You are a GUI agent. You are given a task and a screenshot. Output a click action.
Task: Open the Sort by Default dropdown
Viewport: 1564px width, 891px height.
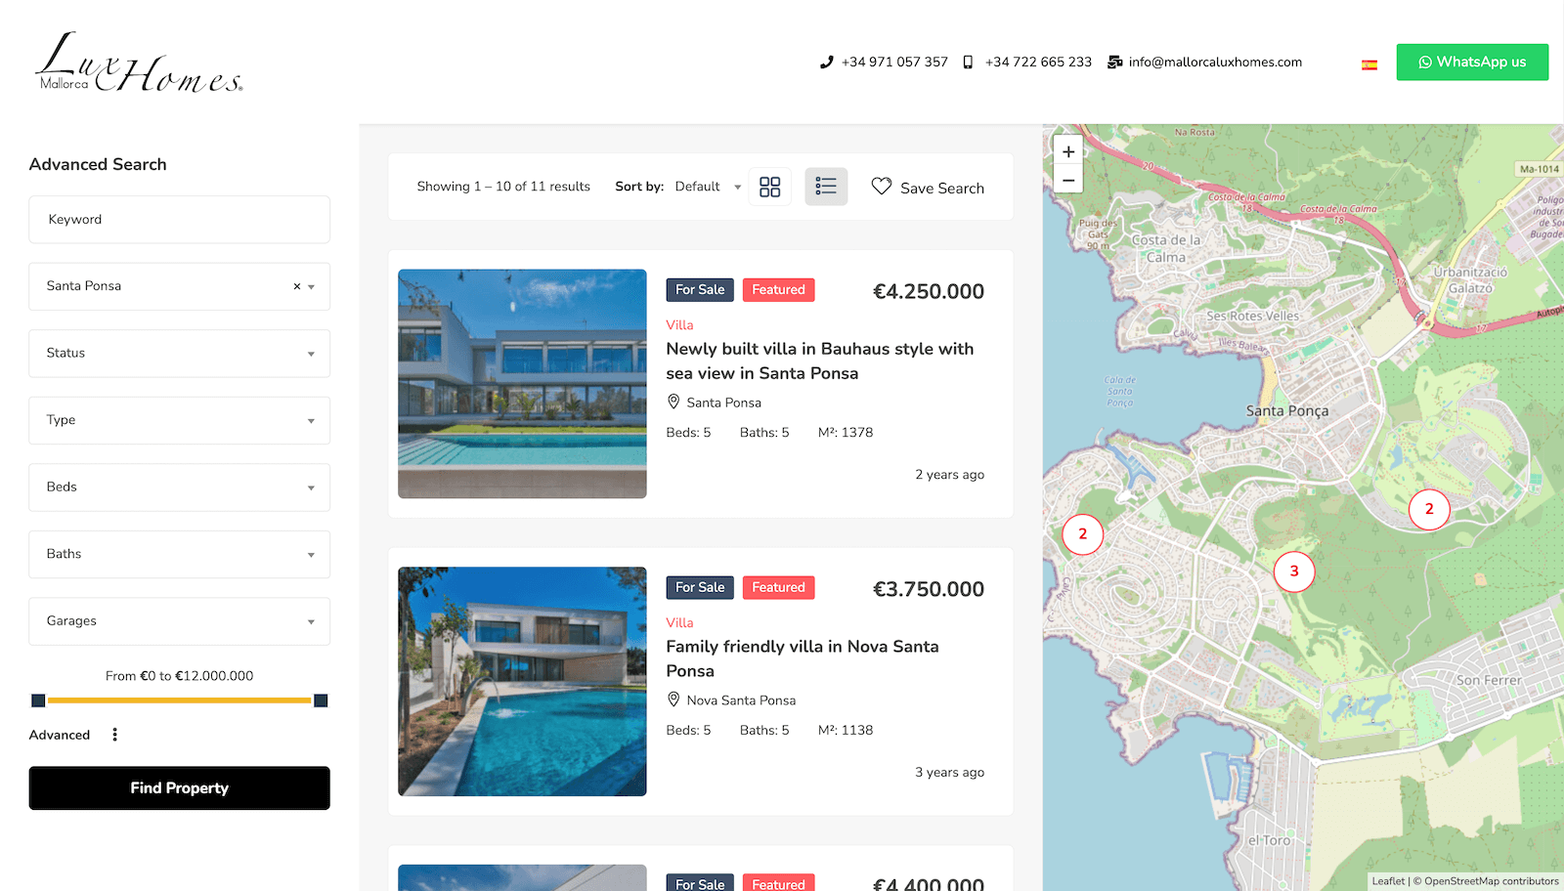pos(706,187)
